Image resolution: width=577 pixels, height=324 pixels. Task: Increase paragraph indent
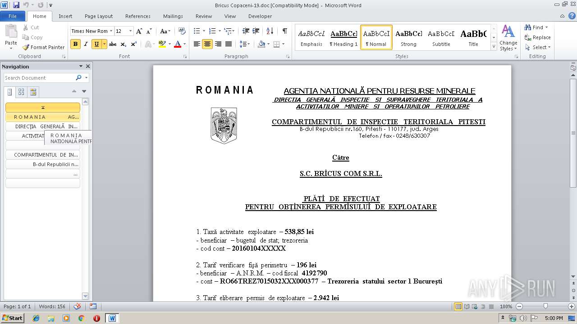[x=256, y=31]
